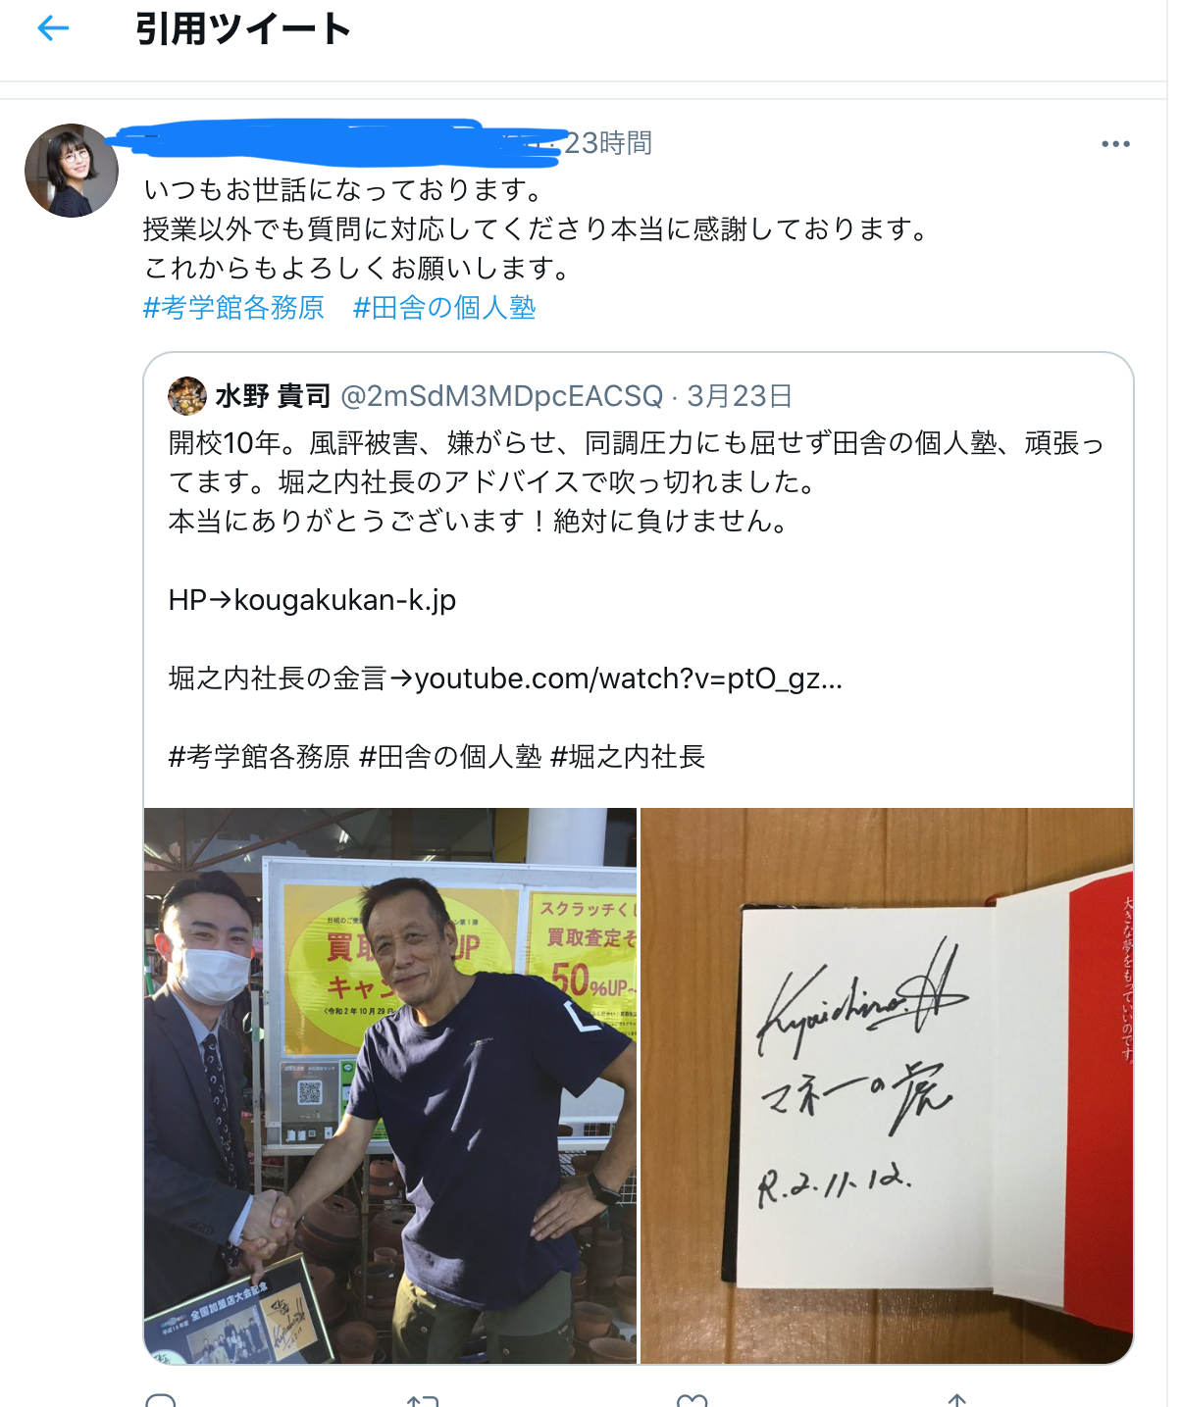Share the tweet using the upload icon

(957, 1400)
